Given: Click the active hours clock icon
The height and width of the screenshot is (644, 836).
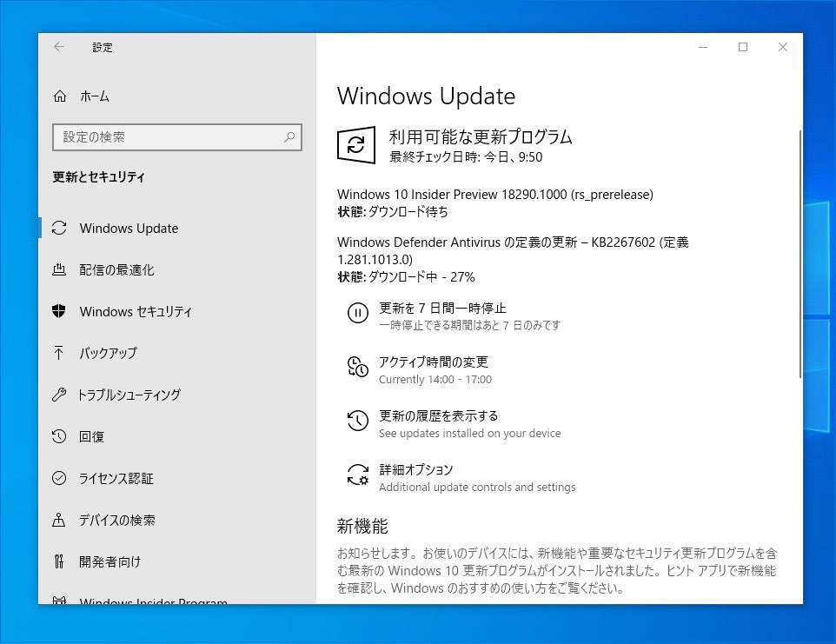Looking at the screenshot, I should click(358, 367).
